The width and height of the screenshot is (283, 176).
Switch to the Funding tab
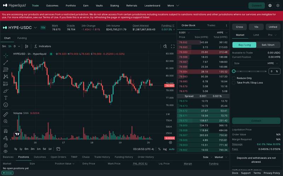(22, 38)
